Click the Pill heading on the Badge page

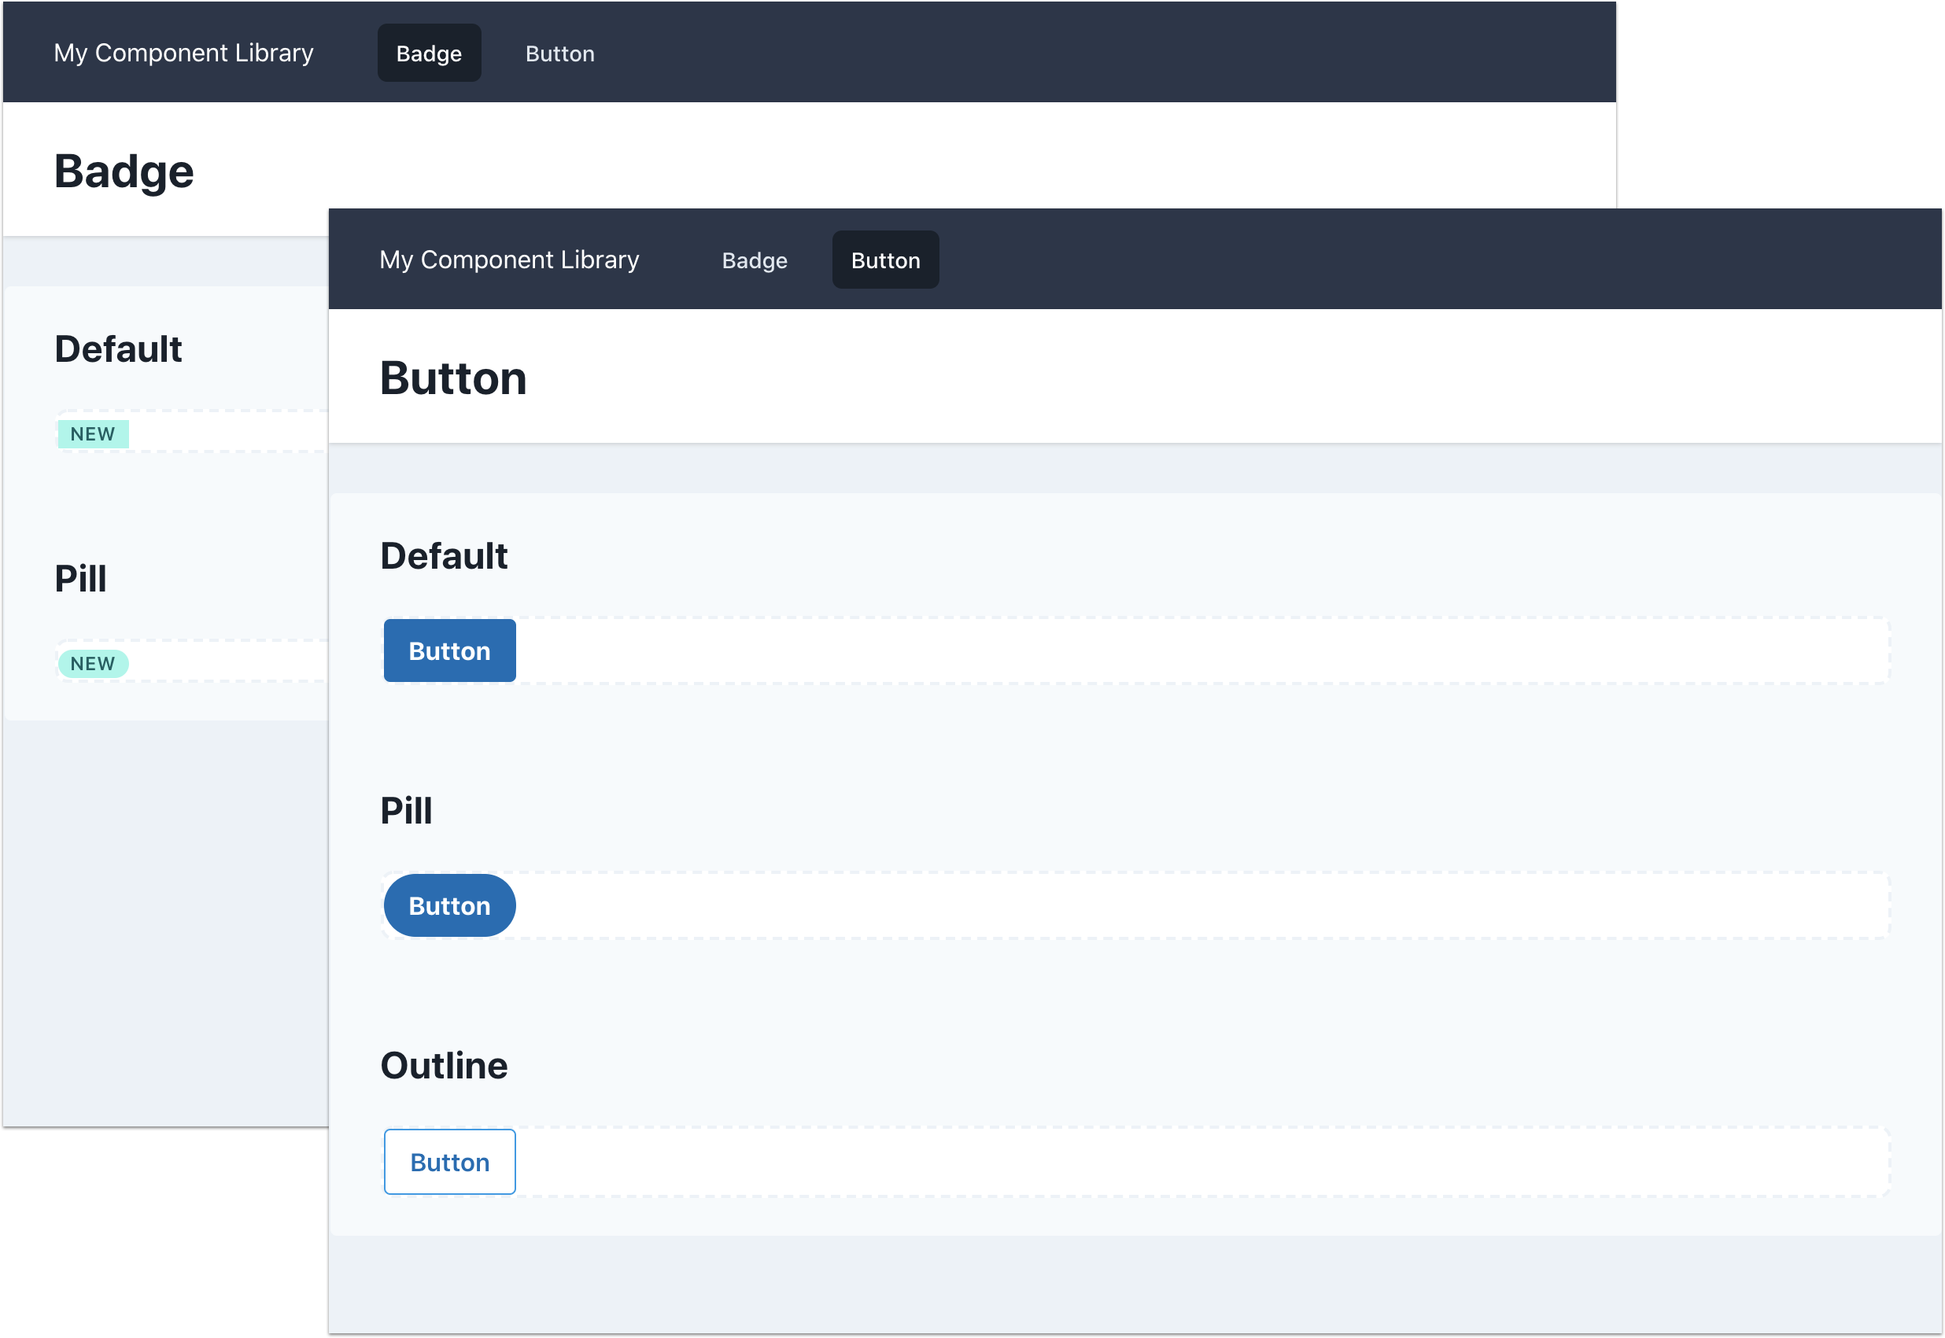point(79,578)
